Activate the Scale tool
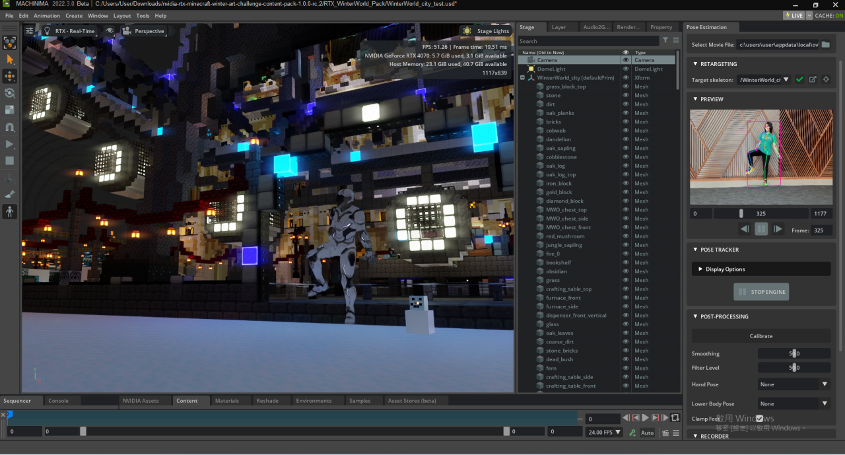The image size is (845, 455). pos(10,110)
